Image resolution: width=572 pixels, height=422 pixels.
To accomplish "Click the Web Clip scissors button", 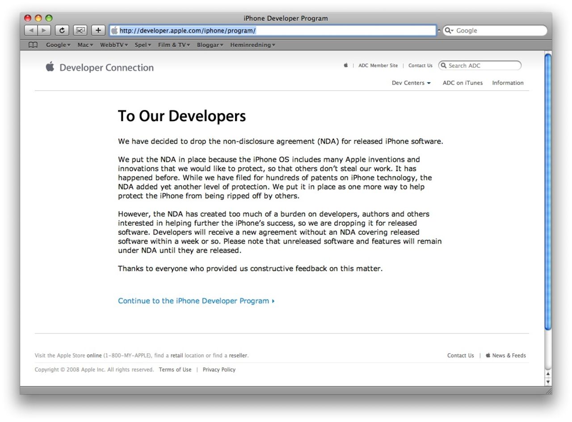I will [80, 30].
